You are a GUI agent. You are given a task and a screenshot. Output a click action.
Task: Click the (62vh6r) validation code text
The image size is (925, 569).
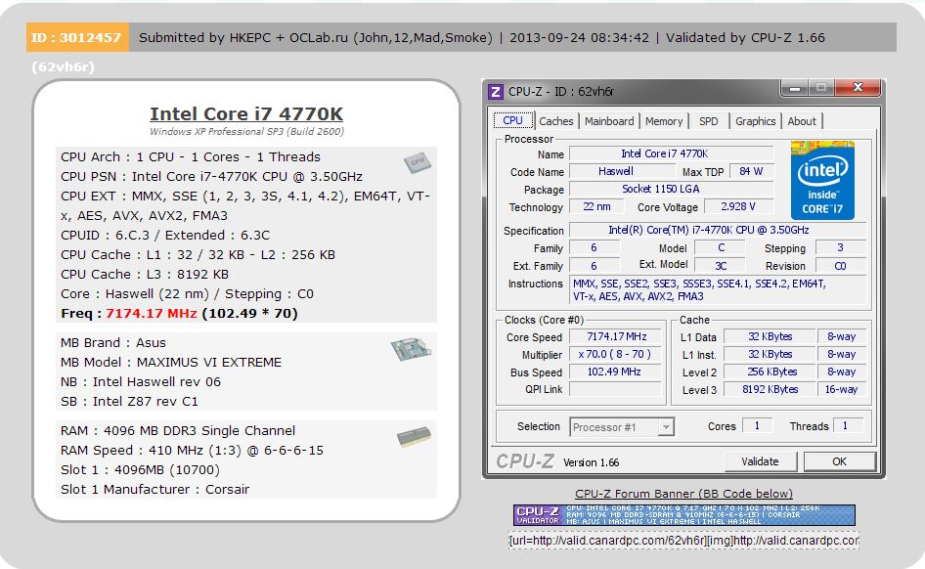[64, 66]
